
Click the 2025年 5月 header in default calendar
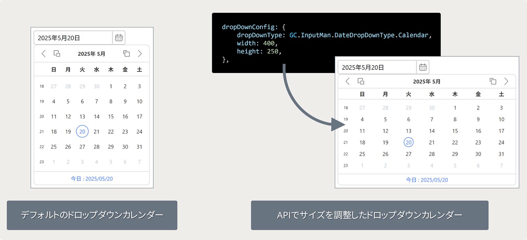pyautogui.click(x=92, y=54)
